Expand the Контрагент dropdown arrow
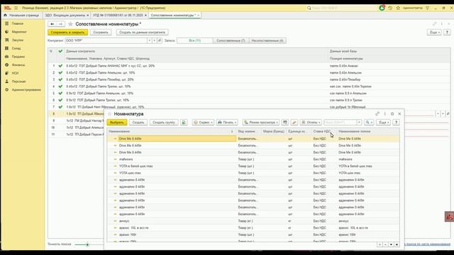The height and width of the screenshot is (255, 454). pyautogui.click(x=150, y=40)
